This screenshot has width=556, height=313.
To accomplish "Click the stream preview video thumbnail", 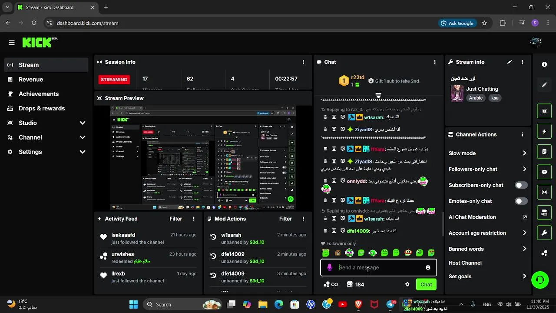I will [x=203, y=158].
